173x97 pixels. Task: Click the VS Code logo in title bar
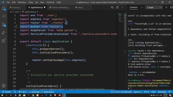pos(3,2)
